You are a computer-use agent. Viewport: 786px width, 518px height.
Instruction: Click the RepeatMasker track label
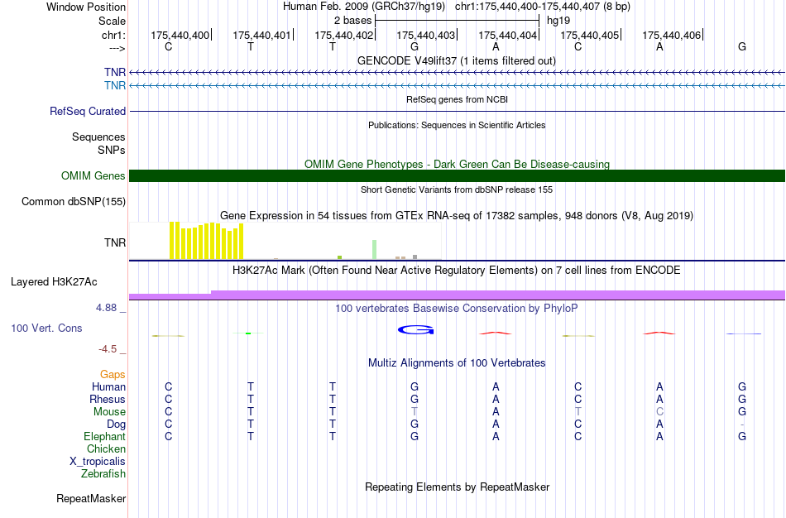point(91,498)
